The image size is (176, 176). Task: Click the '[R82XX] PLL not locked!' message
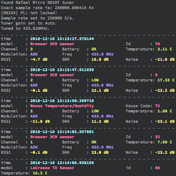pyautogui.click(x=29, y=13)
